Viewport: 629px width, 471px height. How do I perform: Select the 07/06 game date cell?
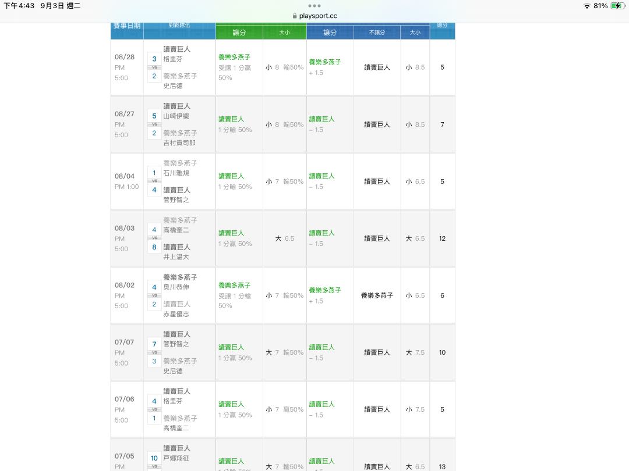click(127, 409)
